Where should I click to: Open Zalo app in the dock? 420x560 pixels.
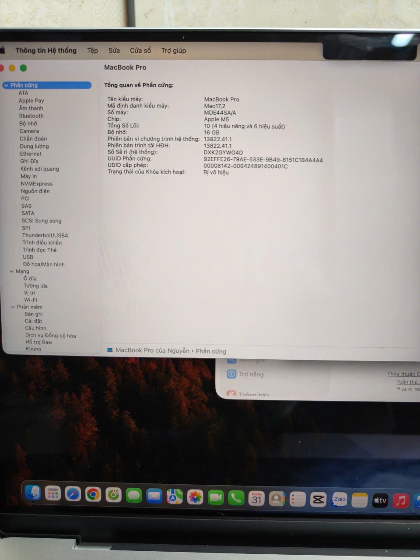pyautogui.click(x=339, y=500)
